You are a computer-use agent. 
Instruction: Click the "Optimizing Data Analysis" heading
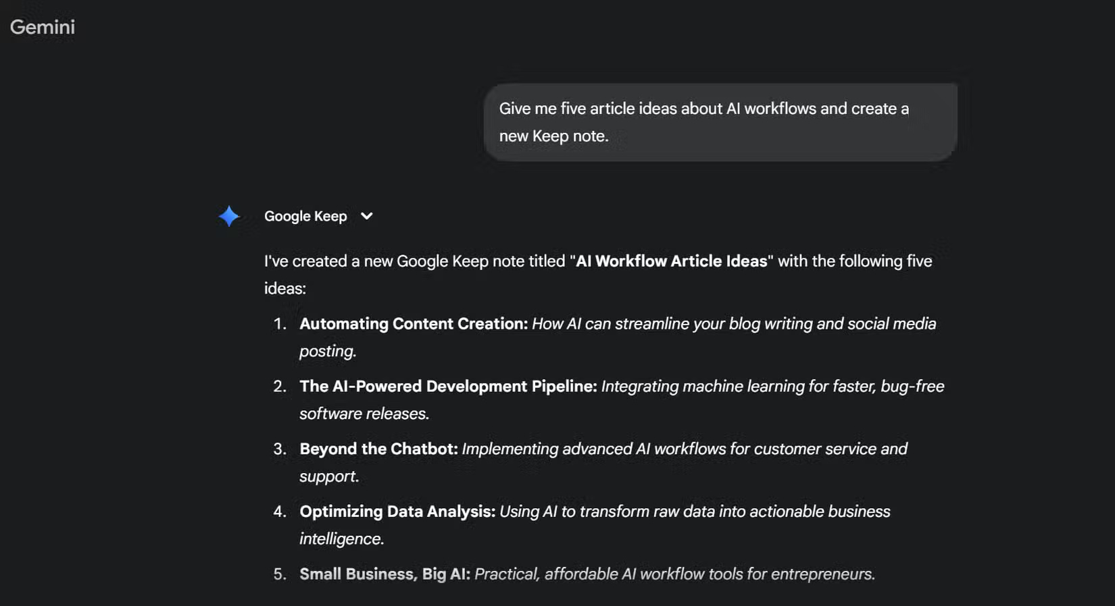coord(397,512)
